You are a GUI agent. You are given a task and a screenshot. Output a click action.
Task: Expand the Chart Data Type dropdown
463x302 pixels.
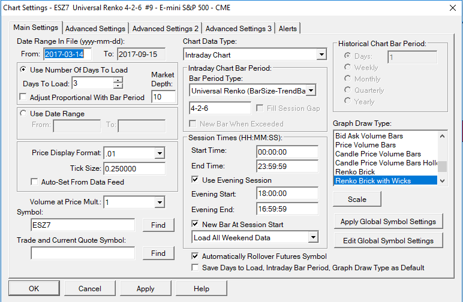(321, 55)
